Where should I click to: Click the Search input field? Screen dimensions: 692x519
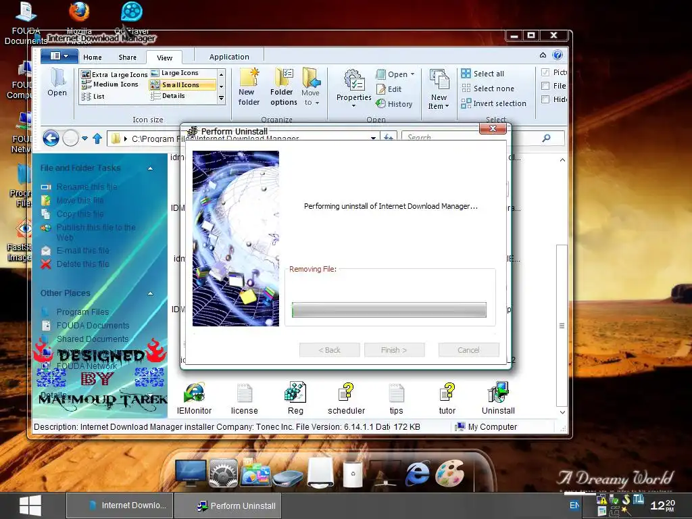point(470,138)
